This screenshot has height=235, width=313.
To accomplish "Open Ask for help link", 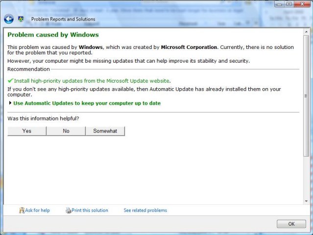I will pos(37,210).
